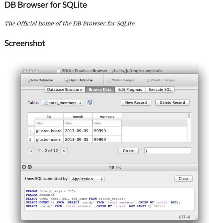Go to the Execute SQL tab
209x223 pixels.
point(160,90)
